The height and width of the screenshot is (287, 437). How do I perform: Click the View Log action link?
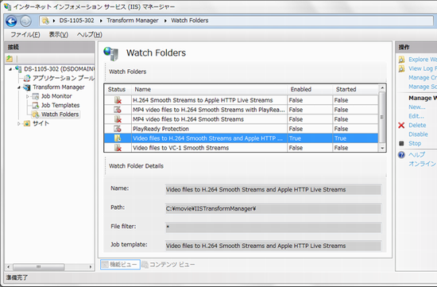(423, 68)
